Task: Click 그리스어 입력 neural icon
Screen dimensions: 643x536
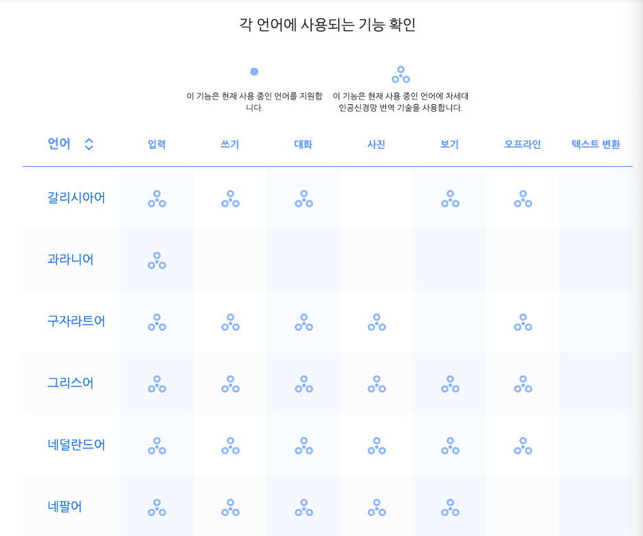Action: click(157, 384)
